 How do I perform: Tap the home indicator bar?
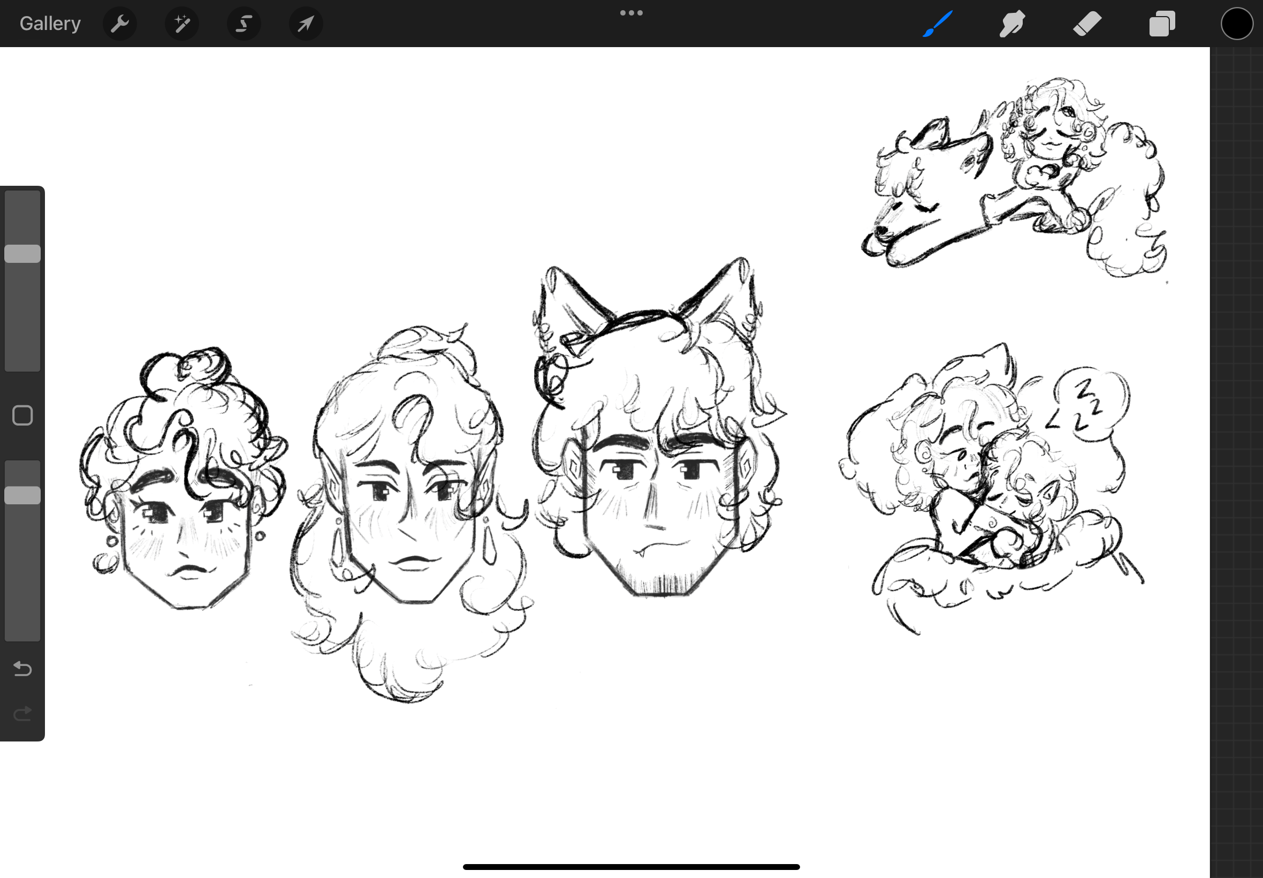(631, 866)
